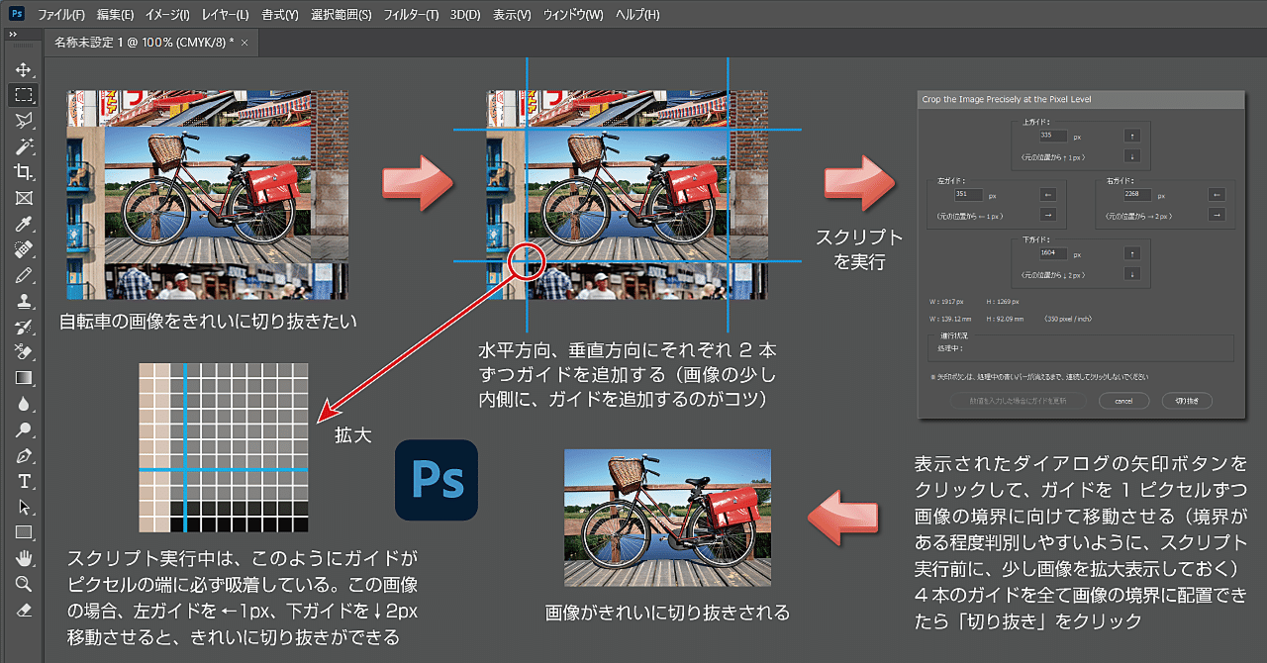Click the 左ガイド left arrow button
The image size is (1267, 663).
click(x=1048, y=195)
